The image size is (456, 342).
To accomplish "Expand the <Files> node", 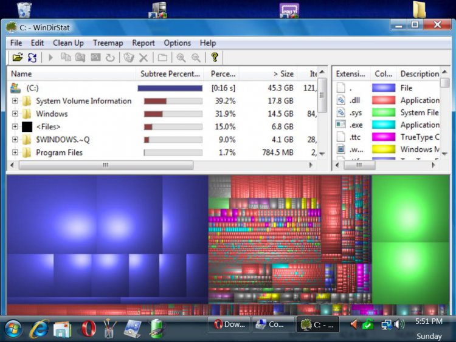I will click(x=15, y=126).
